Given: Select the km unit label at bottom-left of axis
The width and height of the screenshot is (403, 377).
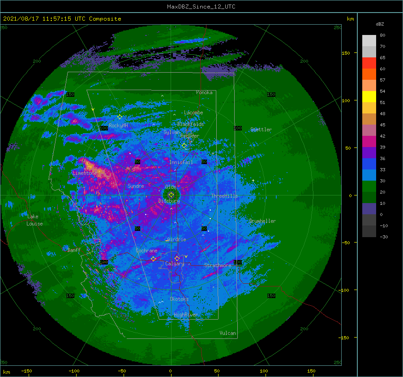Looking at the screenshot, I should (x=7, y=372).
